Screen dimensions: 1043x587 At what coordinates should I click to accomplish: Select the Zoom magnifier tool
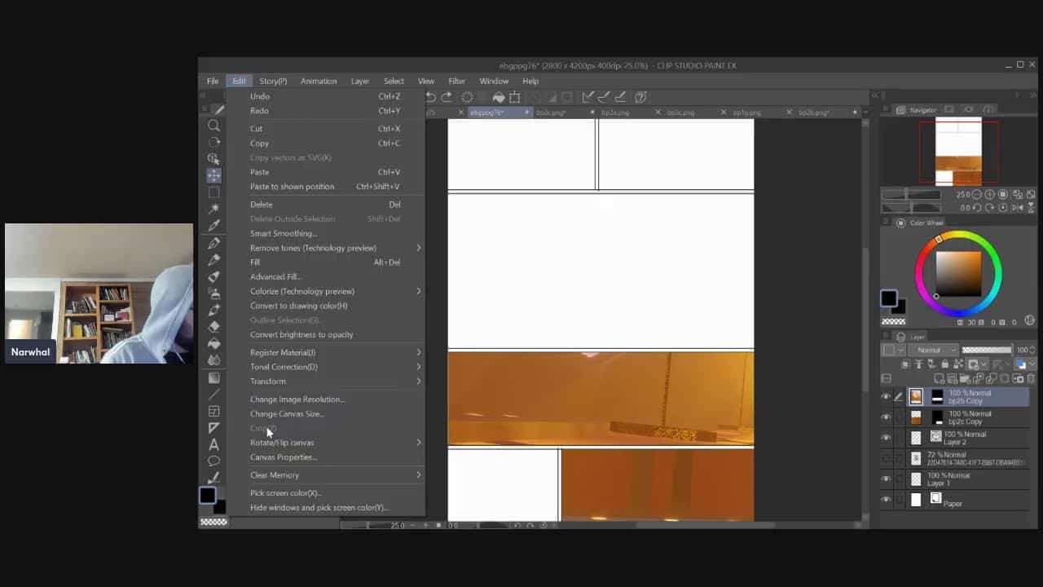[213, 126]
